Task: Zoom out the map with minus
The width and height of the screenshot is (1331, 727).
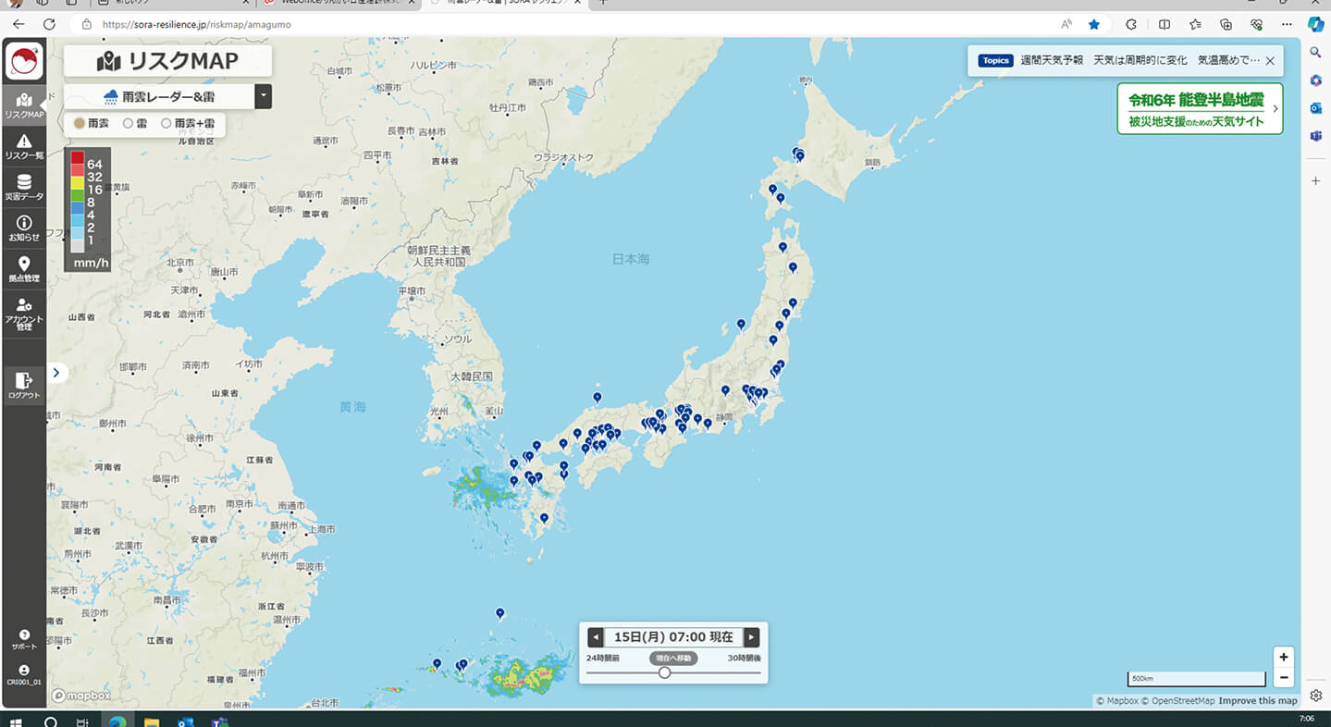Action: pyautogui.click(x=1283, y=678)
